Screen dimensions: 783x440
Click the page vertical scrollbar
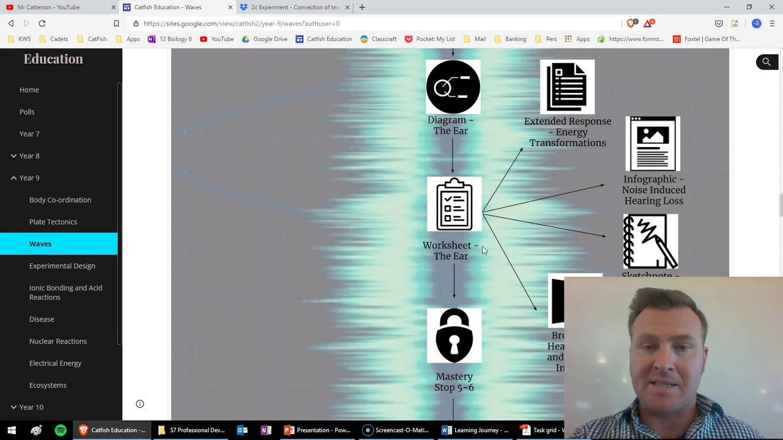(x=780, y=205)
